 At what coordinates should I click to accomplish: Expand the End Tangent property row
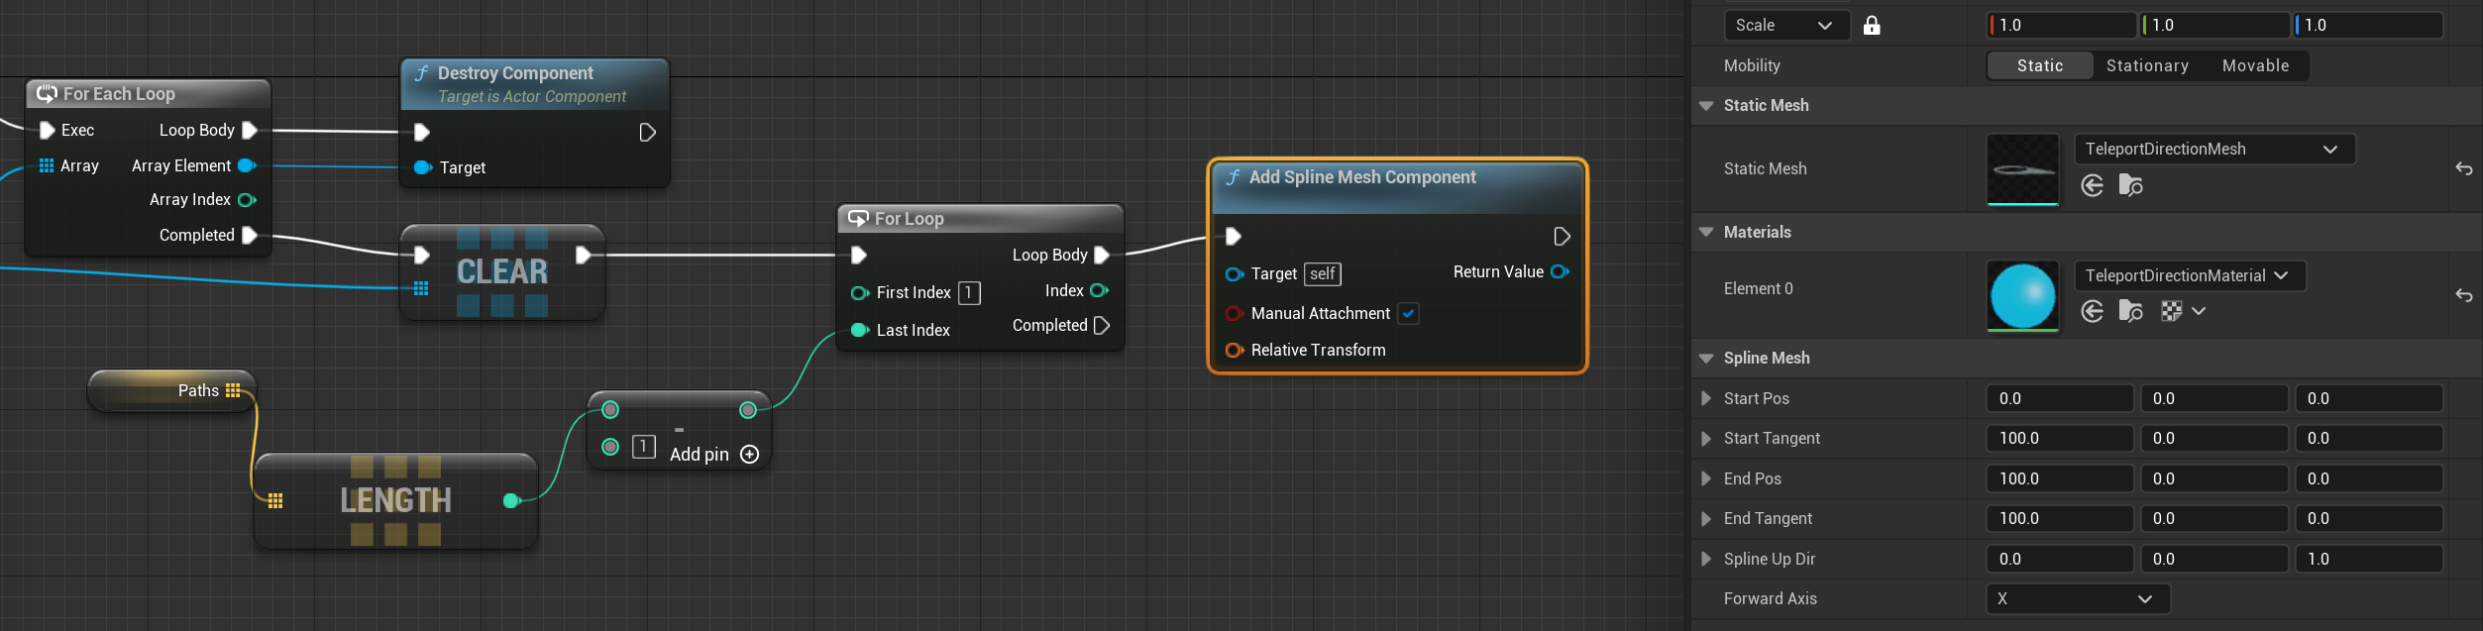point(1705,518)
